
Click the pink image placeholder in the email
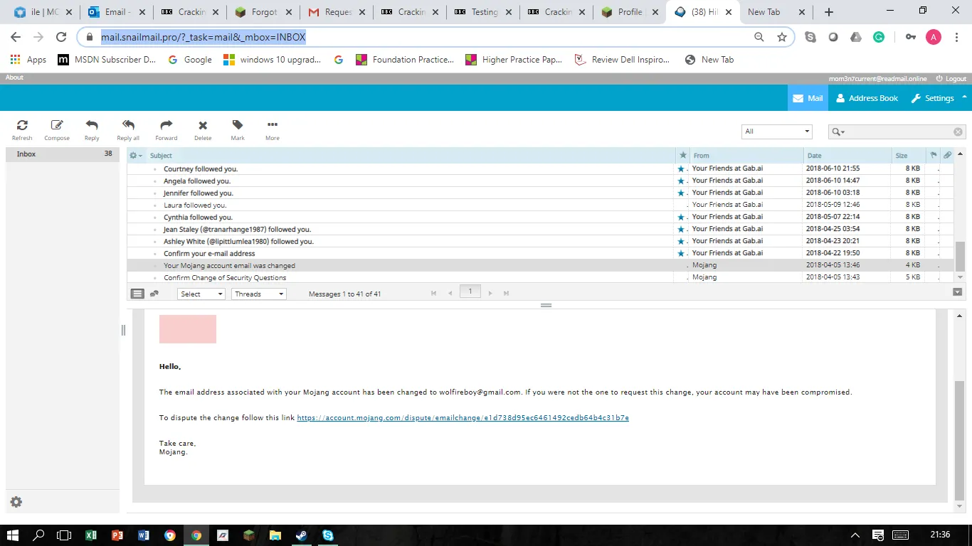pos(188,329)
